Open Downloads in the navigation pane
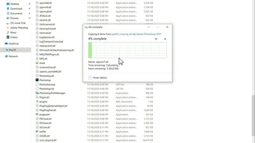This screenshot has width=255, height=143. (16, 9)
